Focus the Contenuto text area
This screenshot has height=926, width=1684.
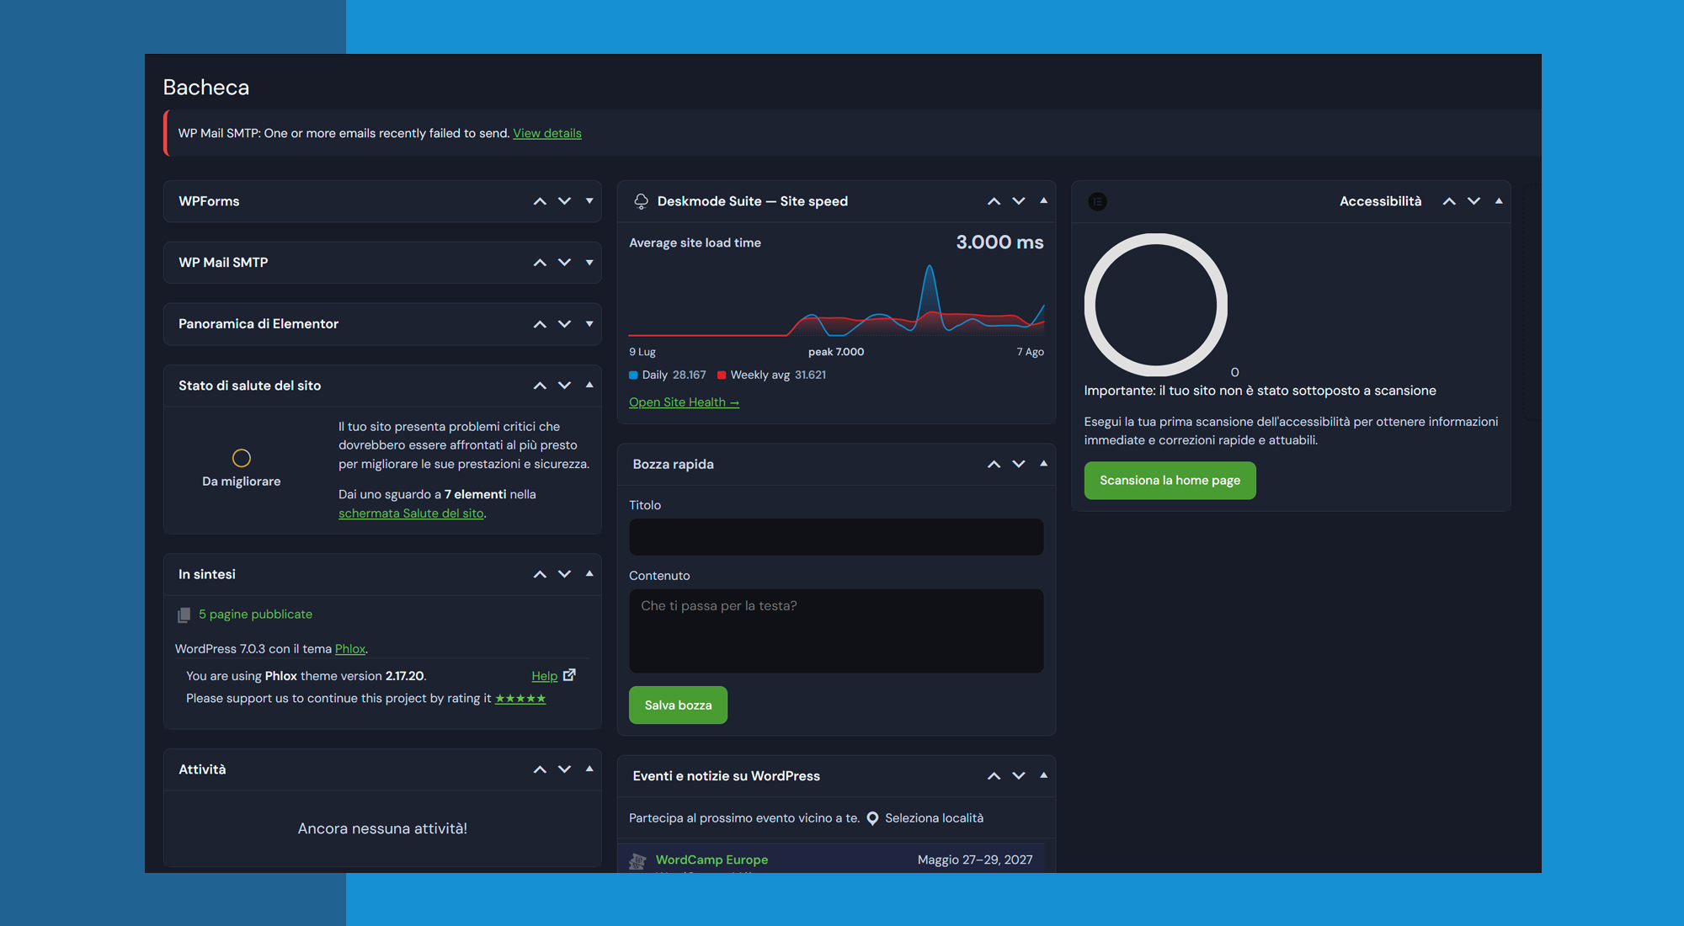point(836,631)
